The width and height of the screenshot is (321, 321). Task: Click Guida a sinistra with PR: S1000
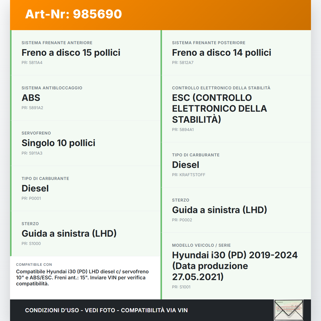[x=69, y=234]
